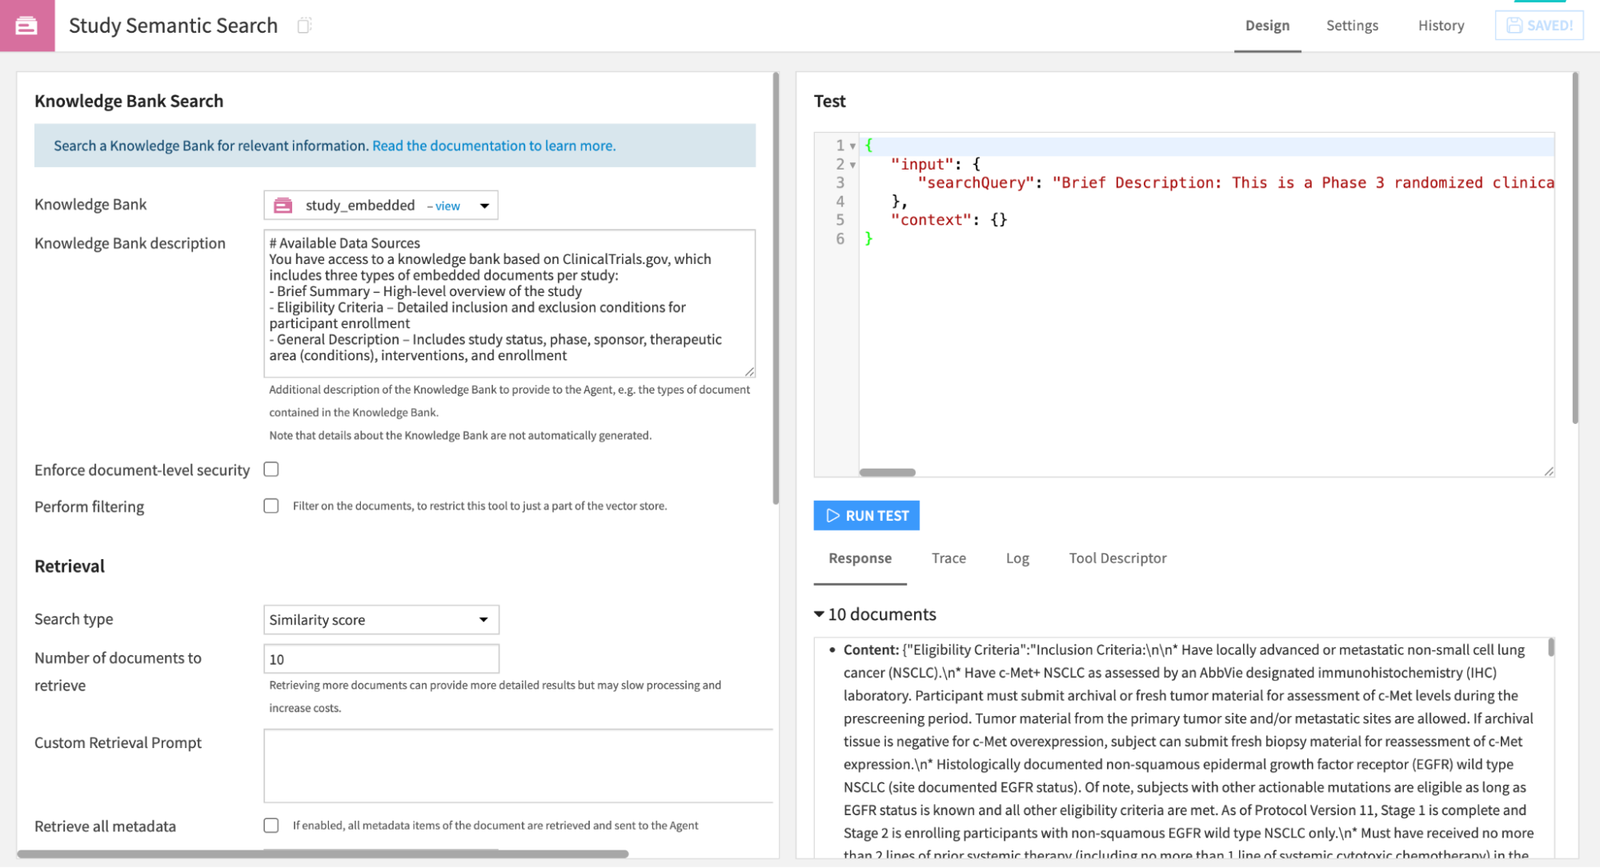1600x868 pixels.
Task: Click the pink knowledge bank tool icon
Action: click(26, 26)
